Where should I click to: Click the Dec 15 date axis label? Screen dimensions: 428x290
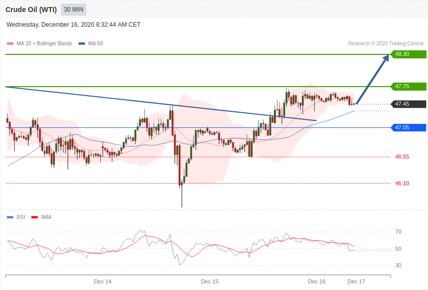click(209, 281)
